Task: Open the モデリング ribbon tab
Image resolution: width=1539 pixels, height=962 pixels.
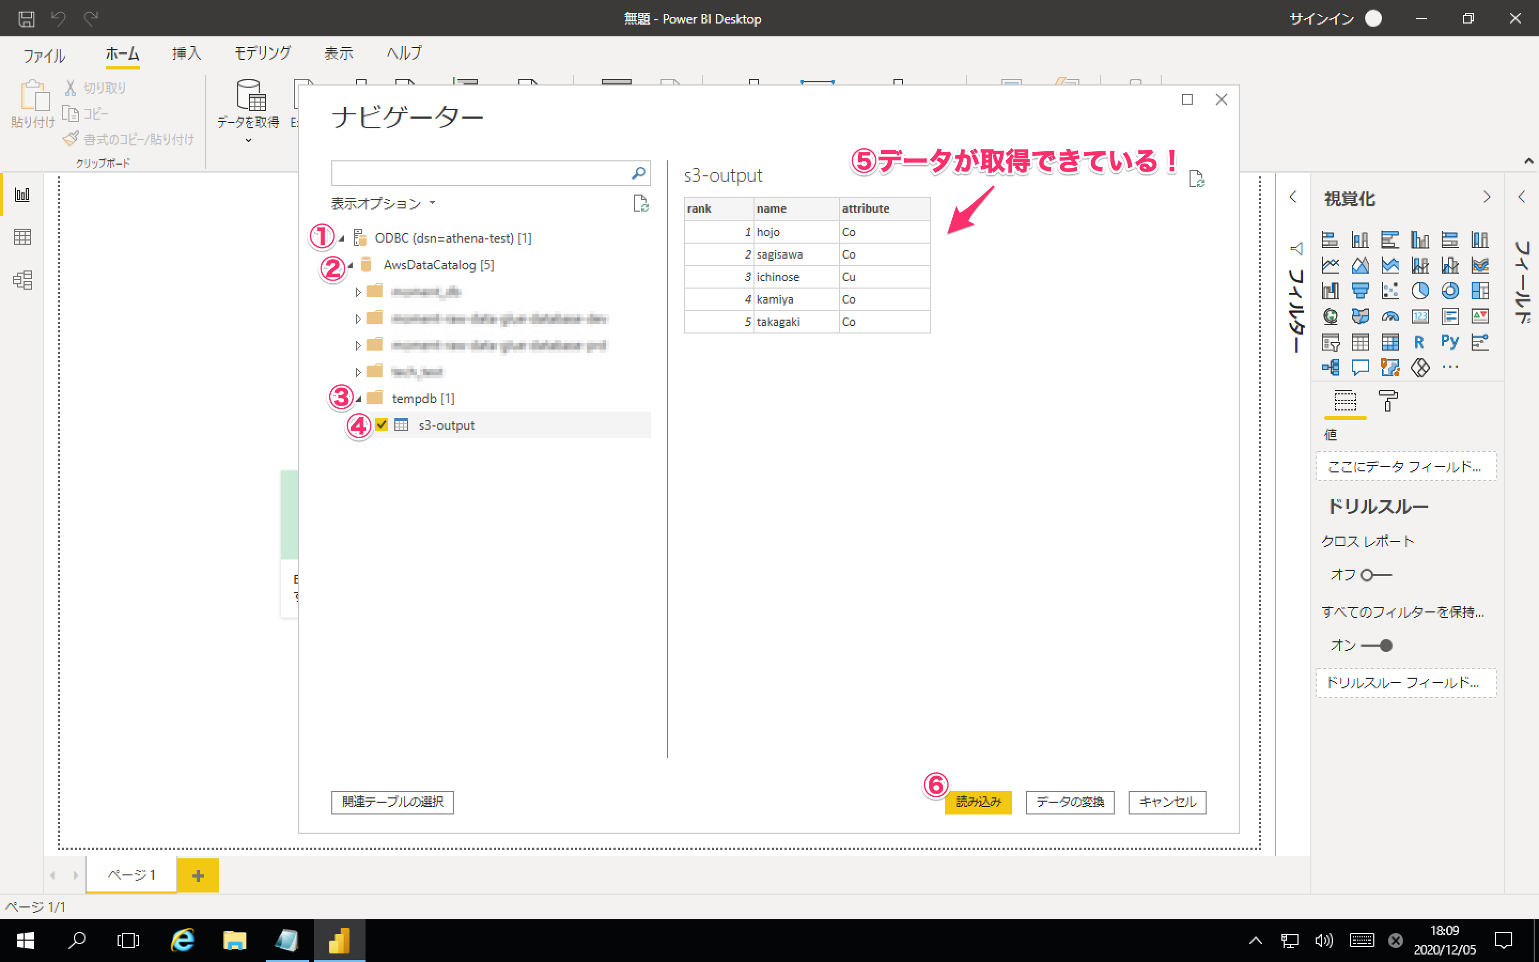Action: (263, 53)
